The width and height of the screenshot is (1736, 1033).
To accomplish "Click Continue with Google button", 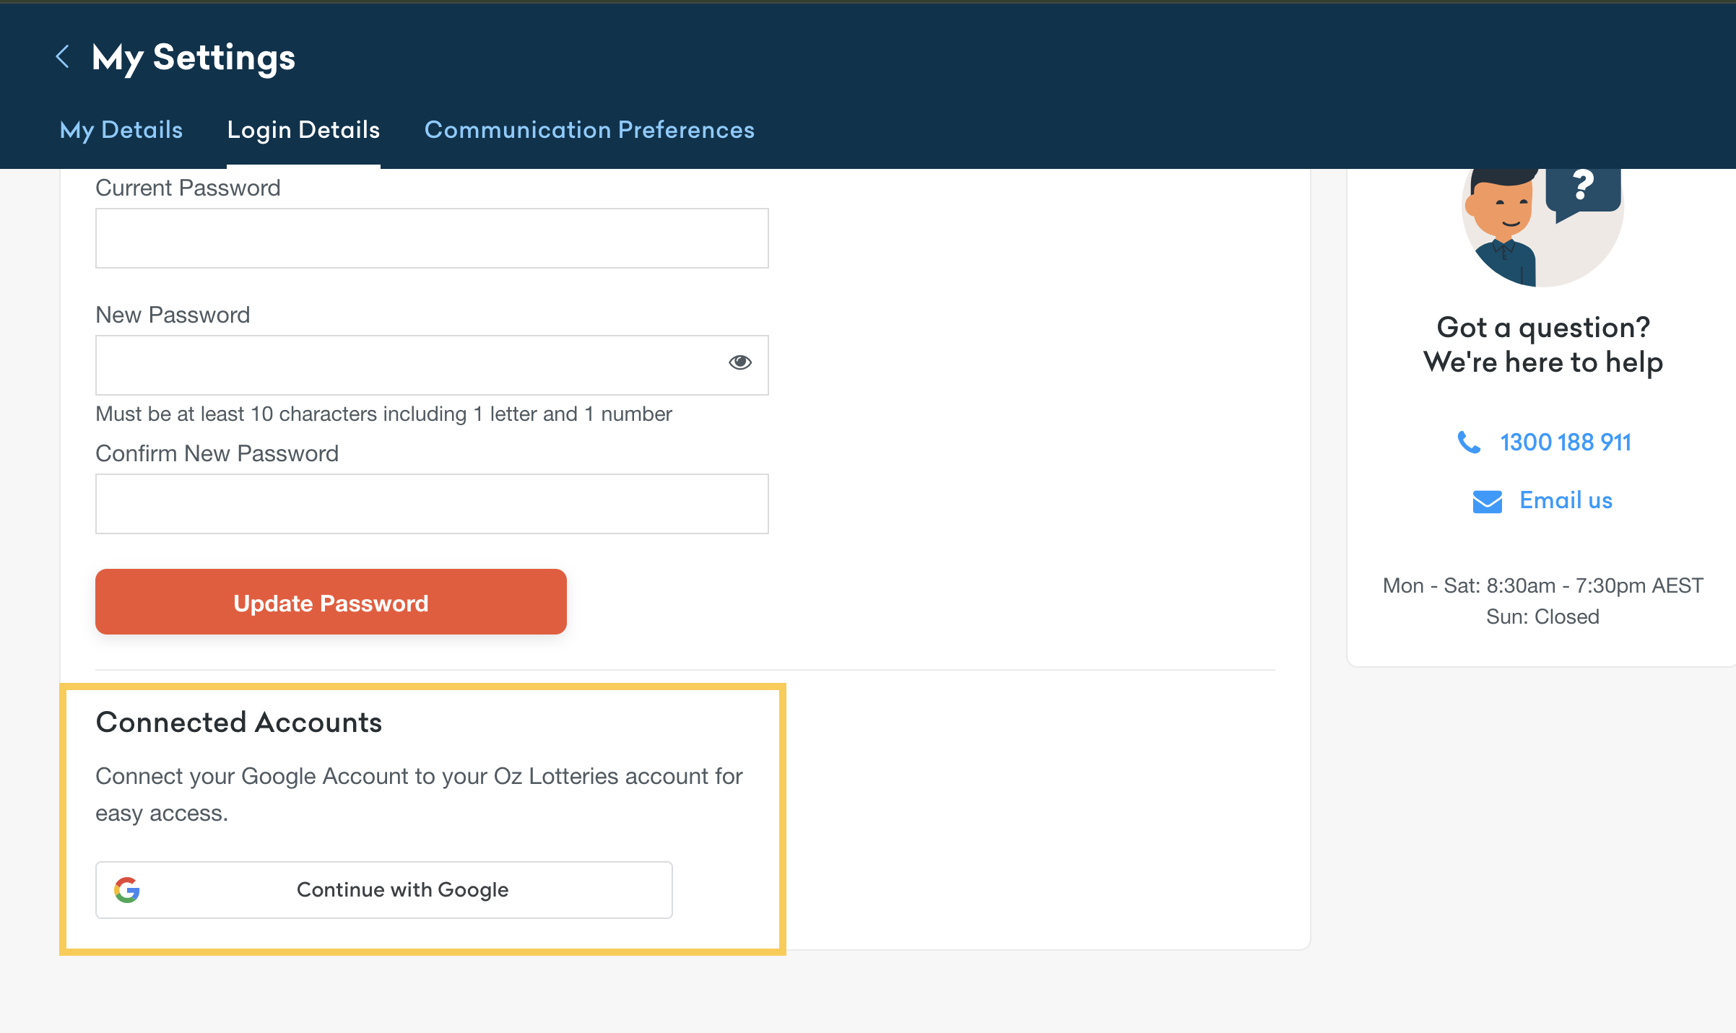I will click(402, 890).
